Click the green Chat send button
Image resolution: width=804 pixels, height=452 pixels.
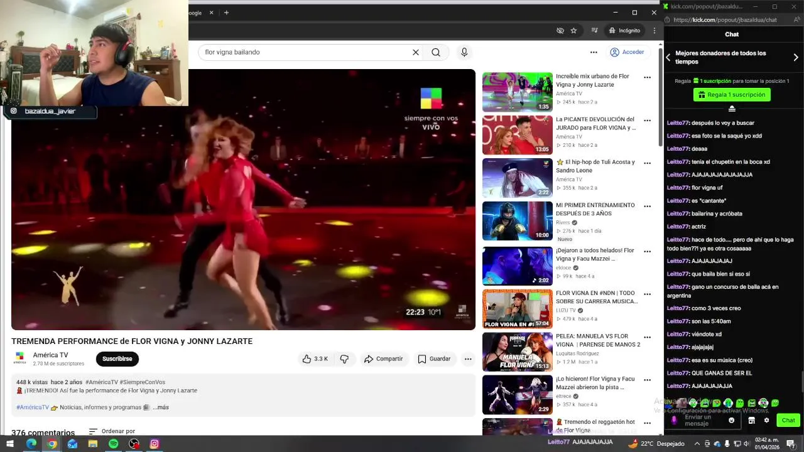coord(788,420)
